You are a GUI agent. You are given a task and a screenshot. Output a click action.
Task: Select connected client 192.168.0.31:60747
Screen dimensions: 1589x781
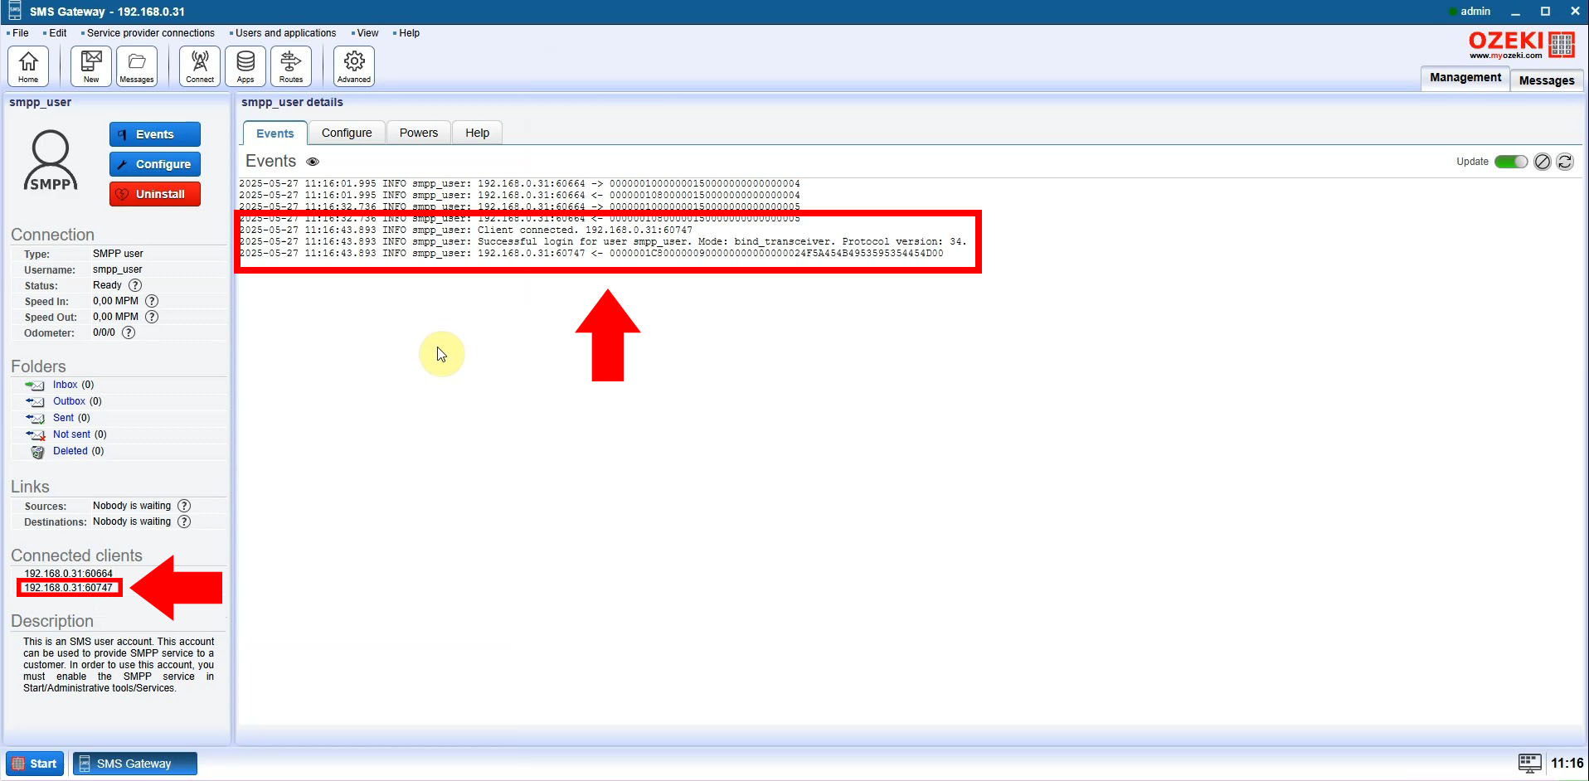[x=68, y=588]
